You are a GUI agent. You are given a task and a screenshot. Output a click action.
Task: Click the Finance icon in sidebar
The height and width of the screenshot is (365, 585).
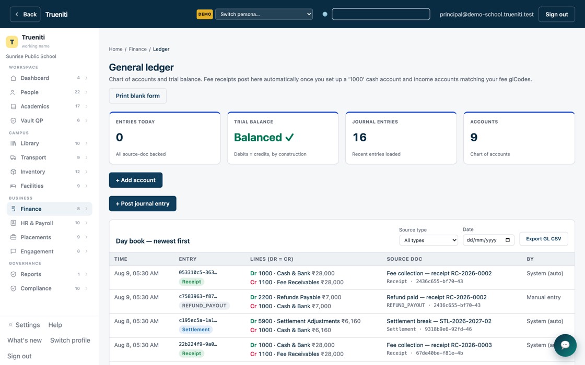point(13,209)
